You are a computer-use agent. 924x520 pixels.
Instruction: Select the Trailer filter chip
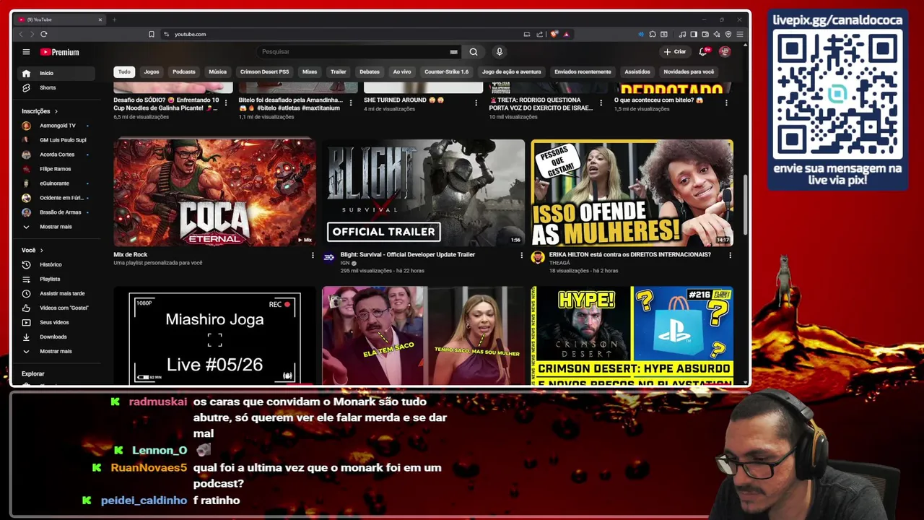[x=339, y=71]
